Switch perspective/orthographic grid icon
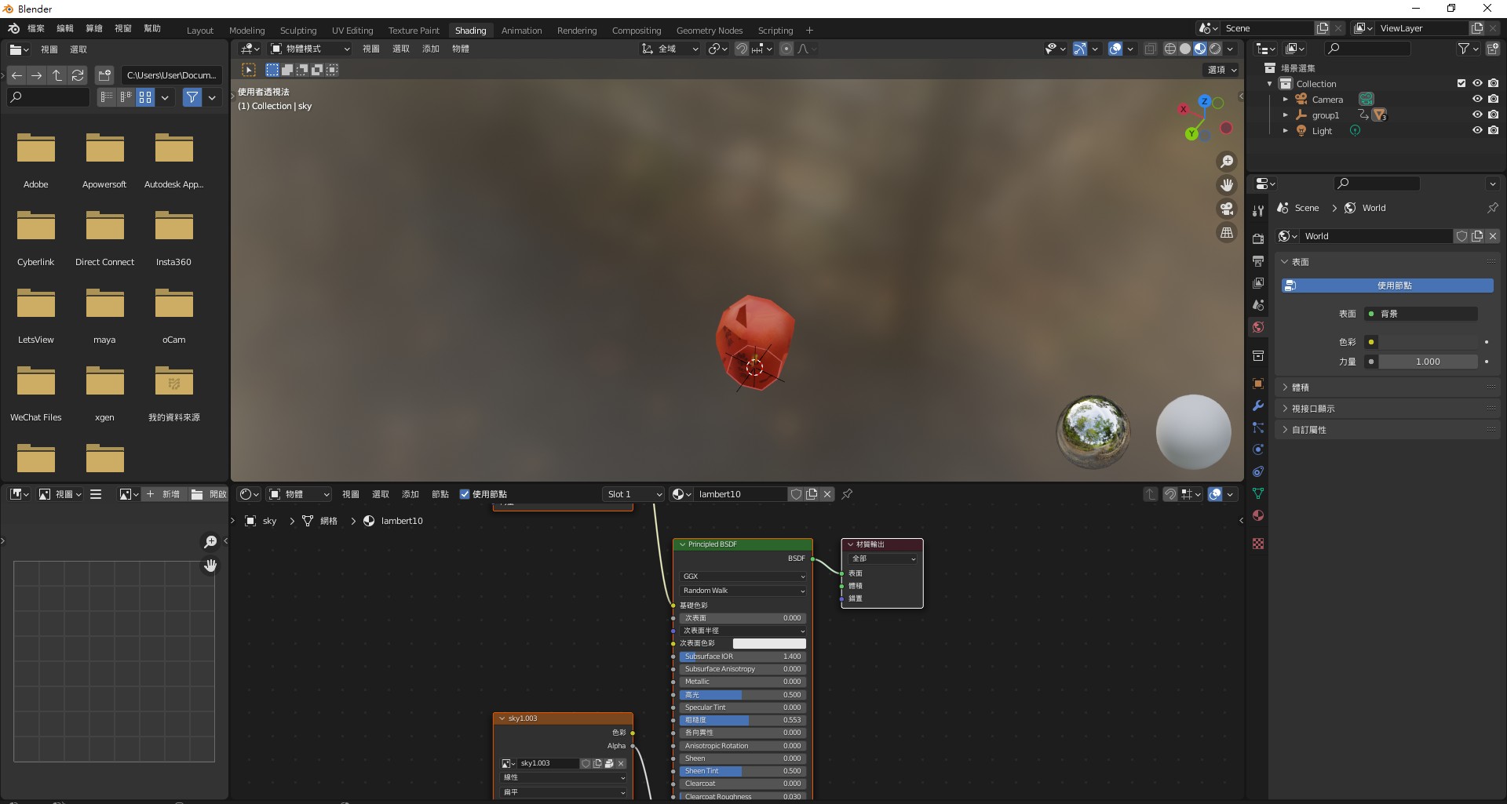The height and width of the screenshot is (804, 1507). coord(1225,233)
